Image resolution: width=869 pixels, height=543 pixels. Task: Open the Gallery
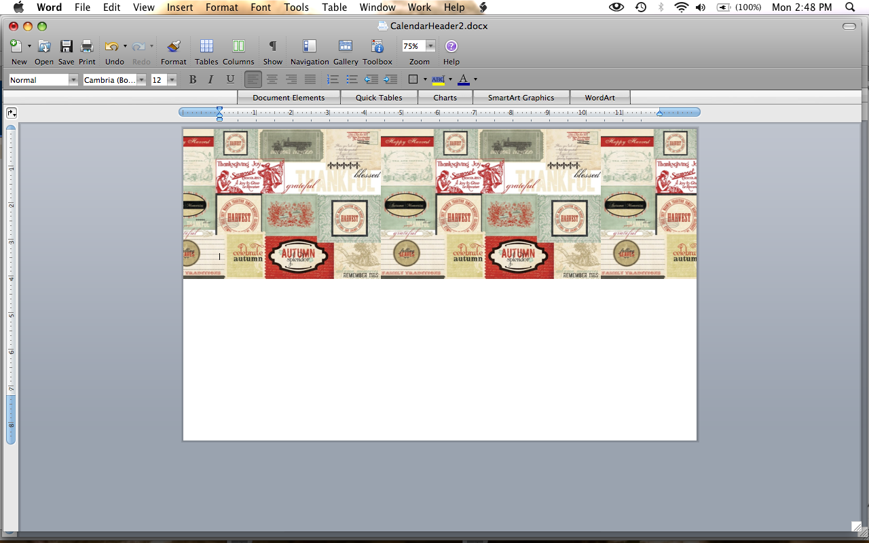coord(346,46)
